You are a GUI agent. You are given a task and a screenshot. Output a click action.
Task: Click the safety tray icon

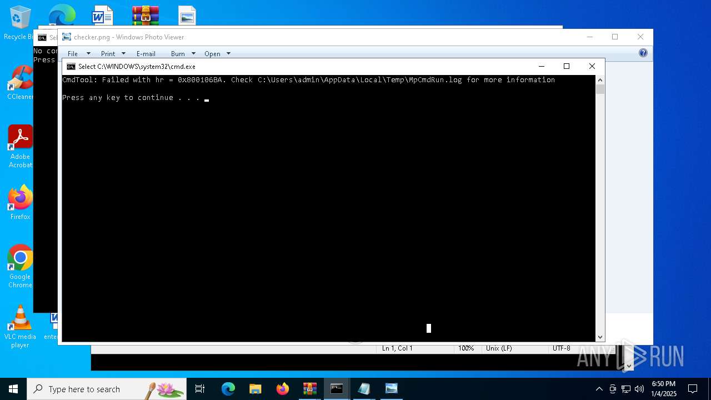pyautogui.click(x=613, y=389)
